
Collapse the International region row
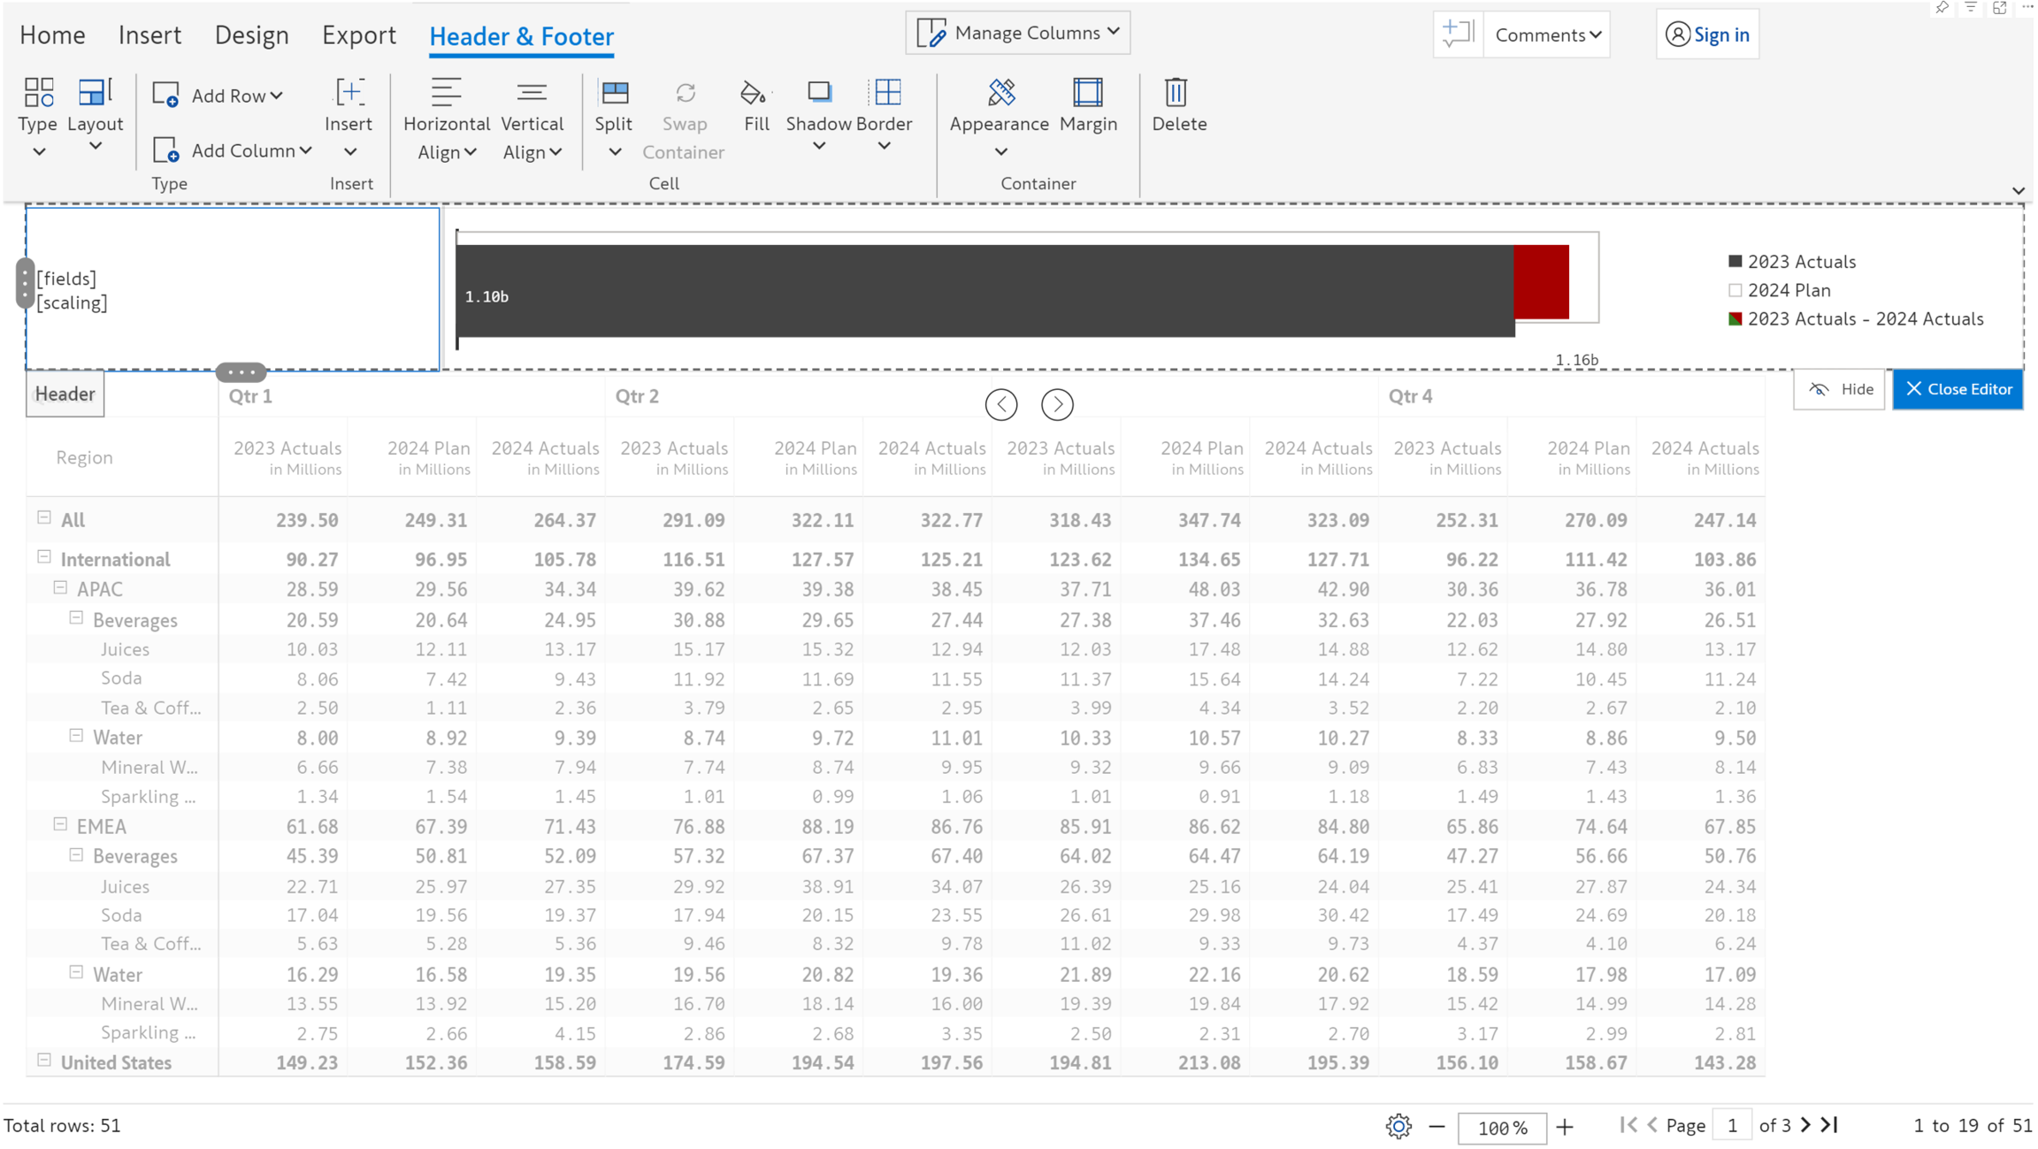[x=44, y=557]
